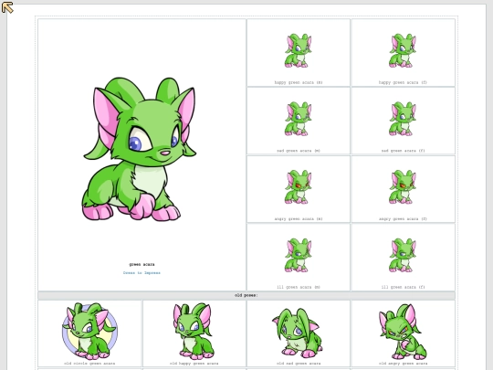Select the happy green acara (f) thumbnail
The height and width of the screenshot is (370, 493).
403,50
